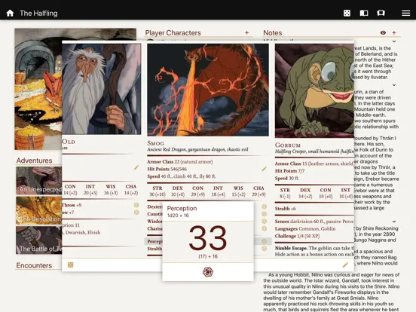This screenshot has width=416, height=312.
Task: Roll Smog's Constitution save die
Action: tap(264, 214)
